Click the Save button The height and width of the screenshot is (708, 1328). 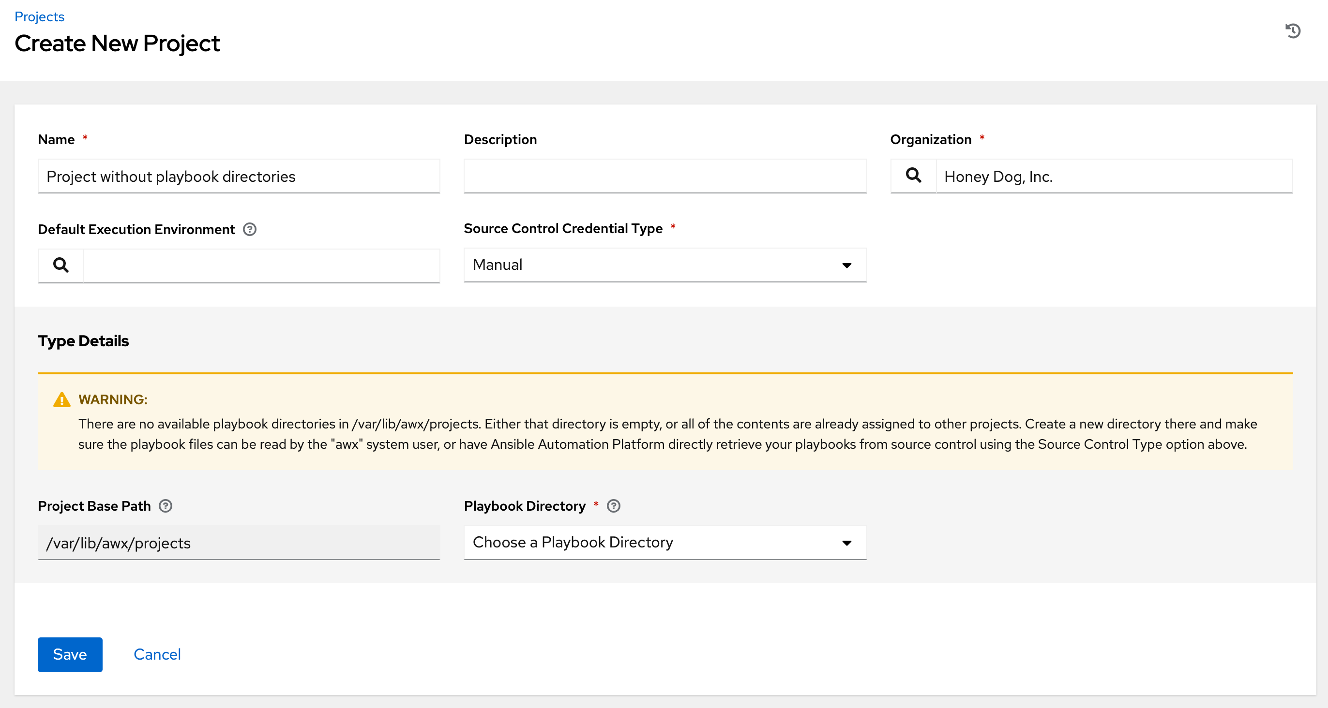70,654
